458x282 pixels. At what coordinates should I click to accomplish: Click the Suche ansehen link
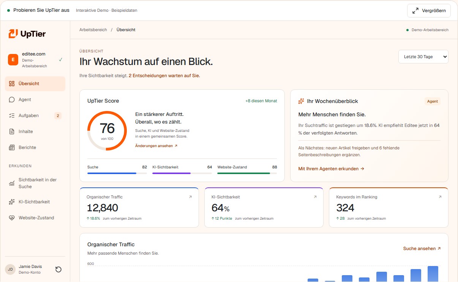click(422, 249)
